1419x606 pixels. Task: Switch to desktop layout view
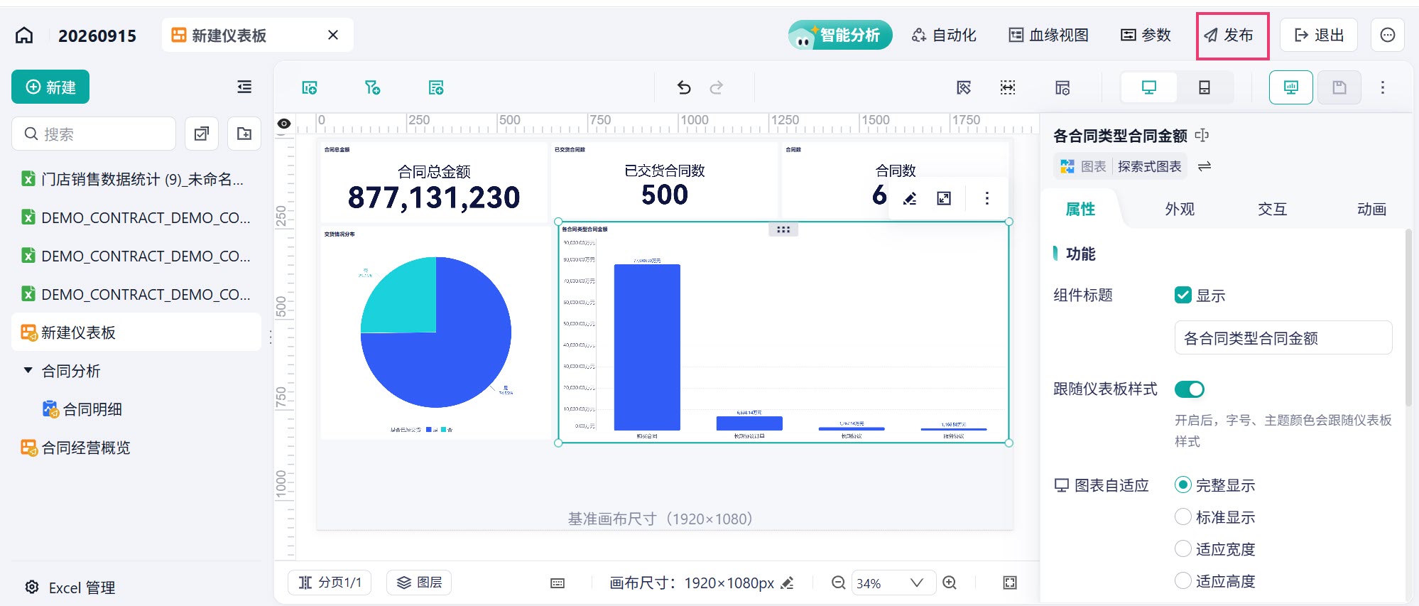click(1148, 87)
